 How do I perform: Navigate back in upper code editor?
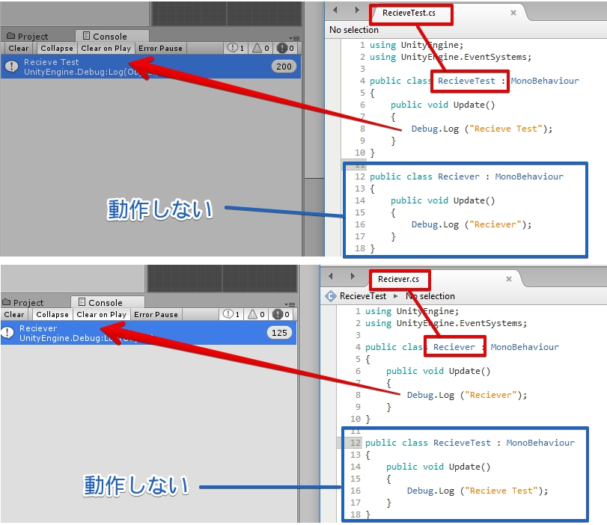coord(335,10)
